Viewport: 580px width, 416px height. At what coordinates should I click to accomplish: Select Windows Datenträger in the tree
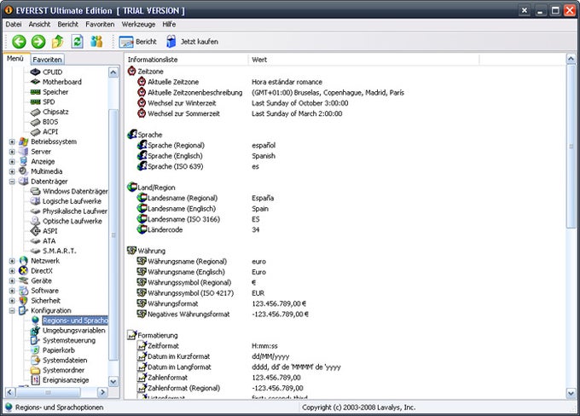coord(75,191)
